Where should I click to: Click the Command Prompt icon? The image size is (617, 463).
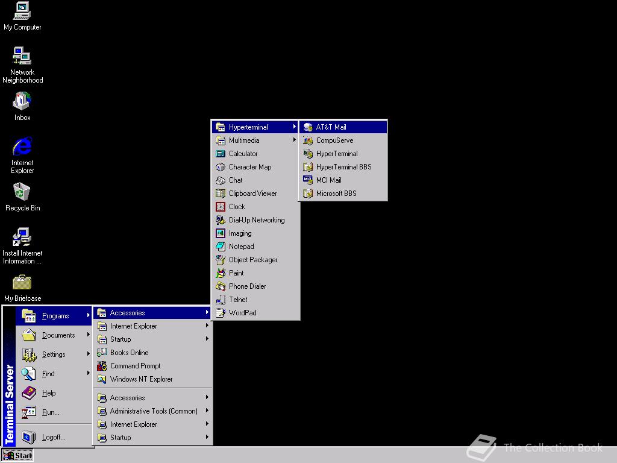point(101,366)
